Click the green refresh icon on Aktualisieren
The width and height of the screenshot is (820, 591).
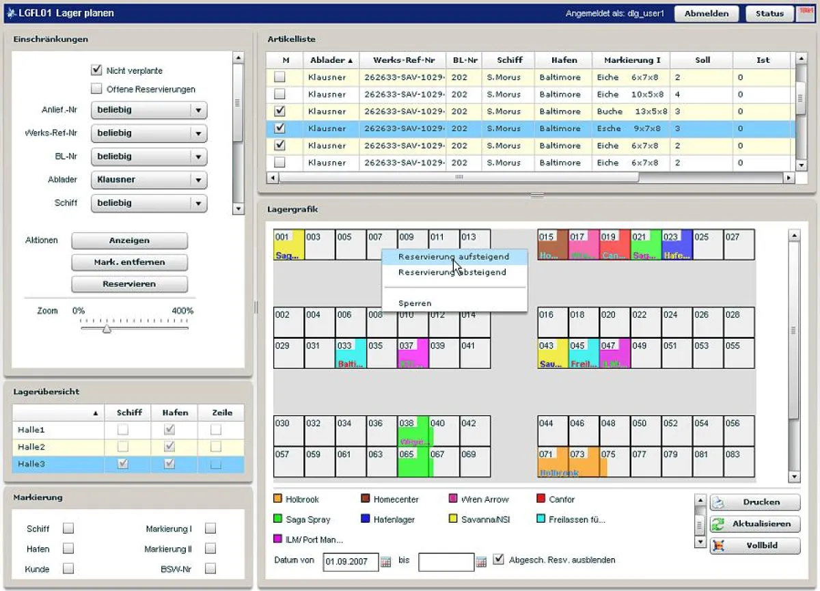pyautogui.click(x=718, y=524)
